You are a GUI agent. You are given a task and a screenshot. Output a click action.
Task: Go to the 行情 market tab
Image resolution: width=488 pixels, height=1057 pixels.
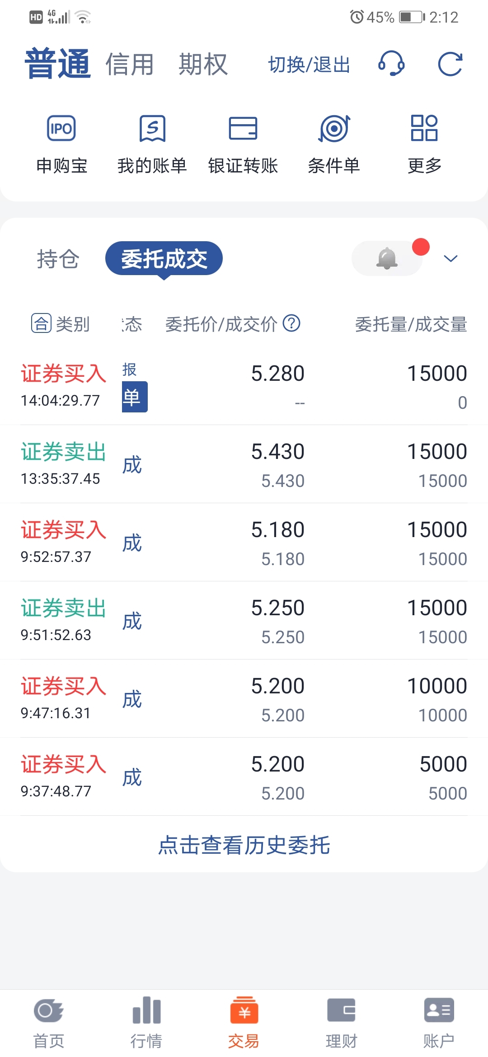coord(146,1023)
